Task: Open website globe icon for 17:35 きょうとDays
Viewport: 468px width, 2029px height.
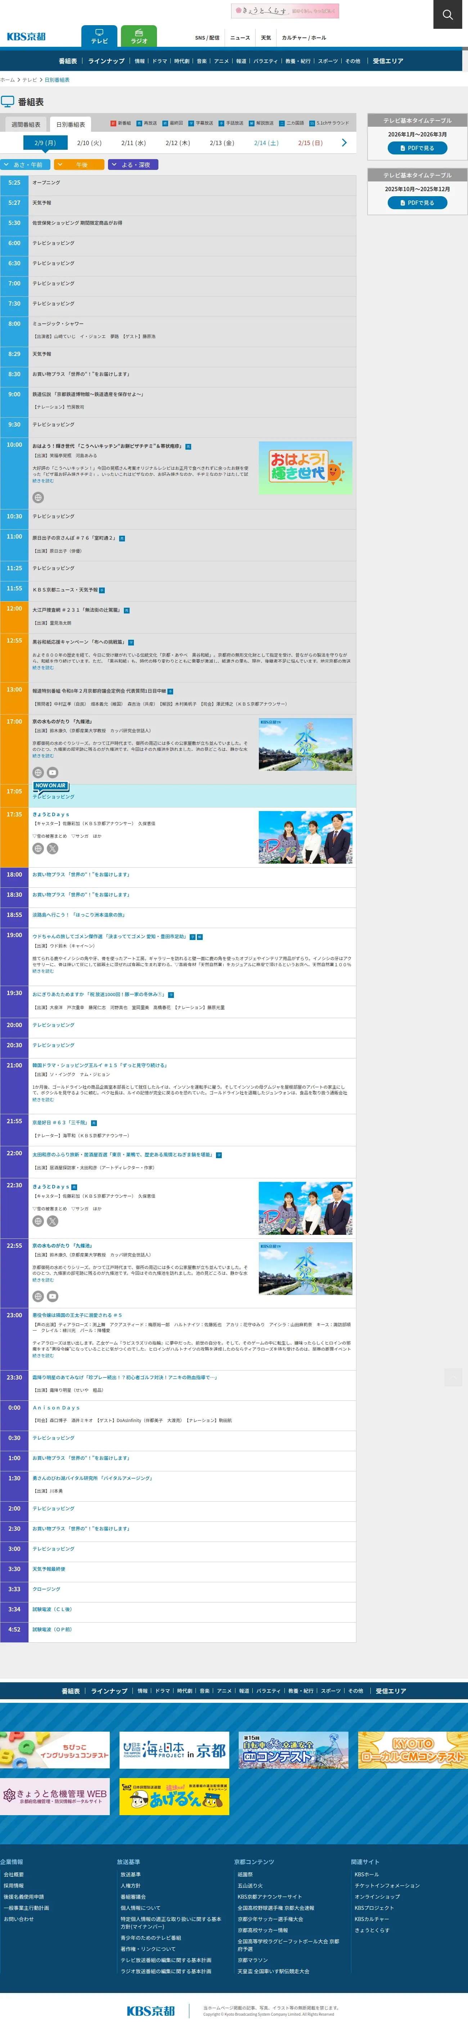Action: point(38,848)
